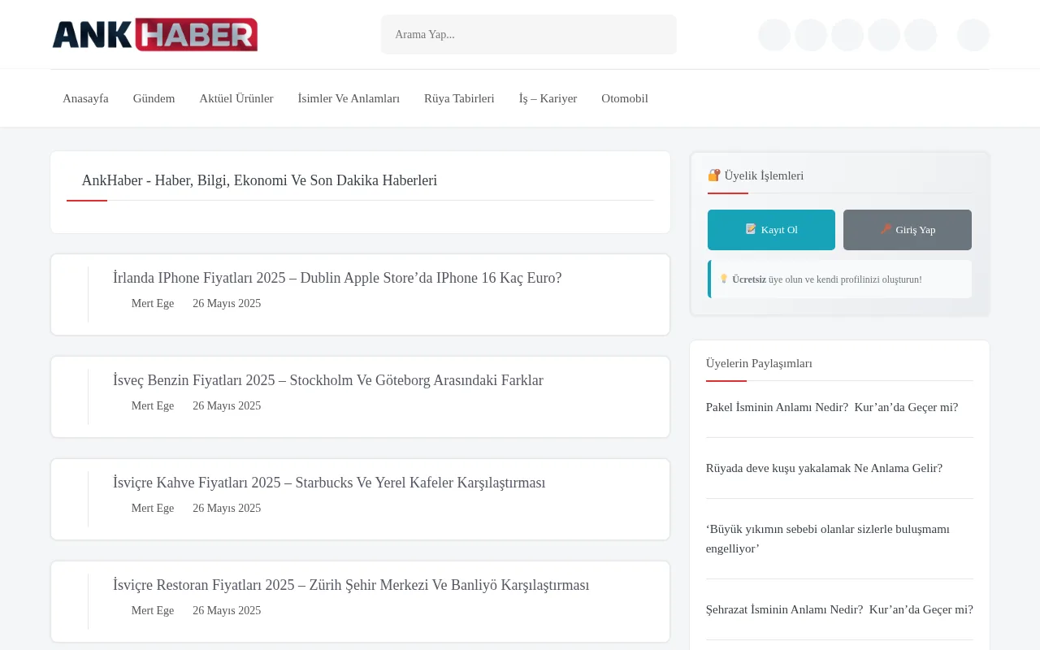Open the İrlanda IPhone Fiyatları 2025 article
Viewport: 1040px width, 650px height.
[x=337, y=278]
